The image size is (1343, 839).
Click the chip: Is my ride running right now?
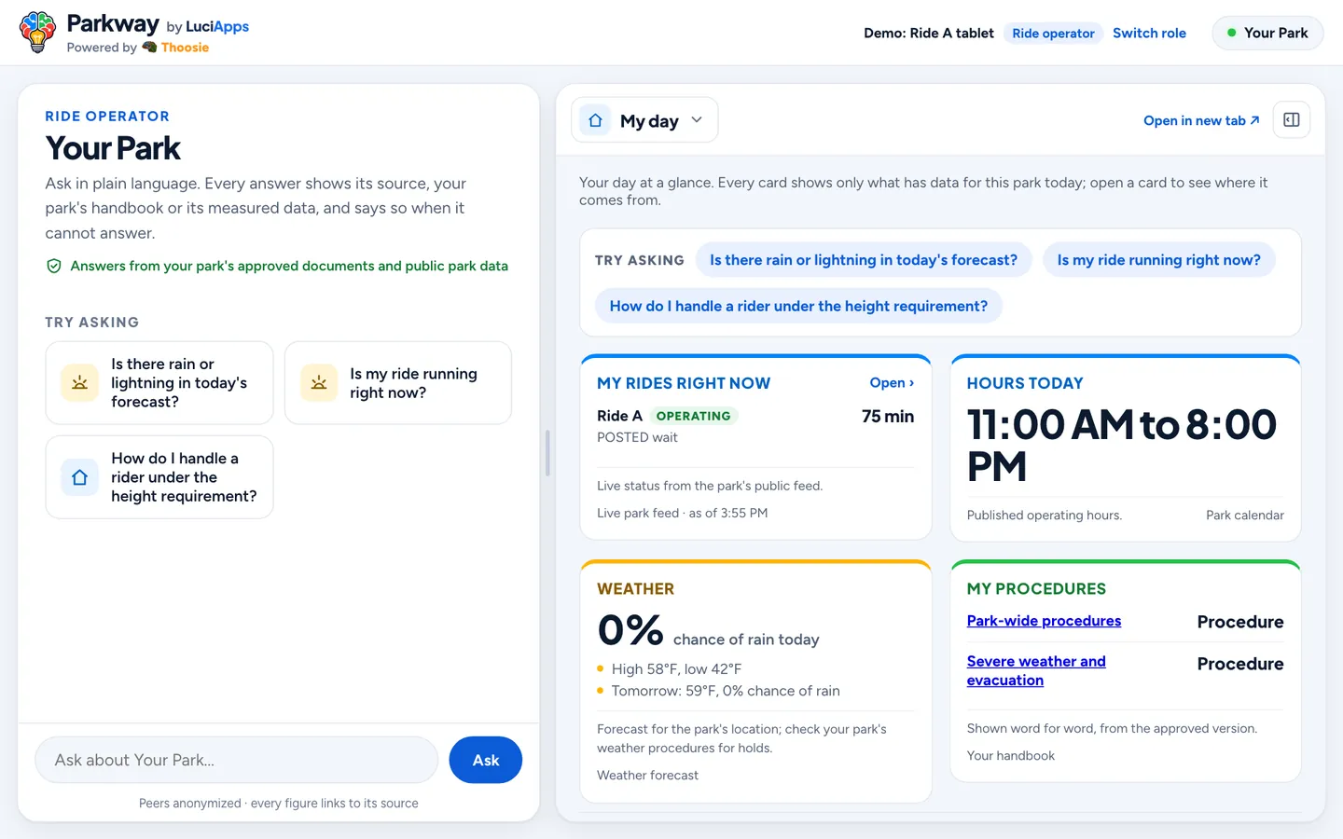click(x=1158, y=260)
